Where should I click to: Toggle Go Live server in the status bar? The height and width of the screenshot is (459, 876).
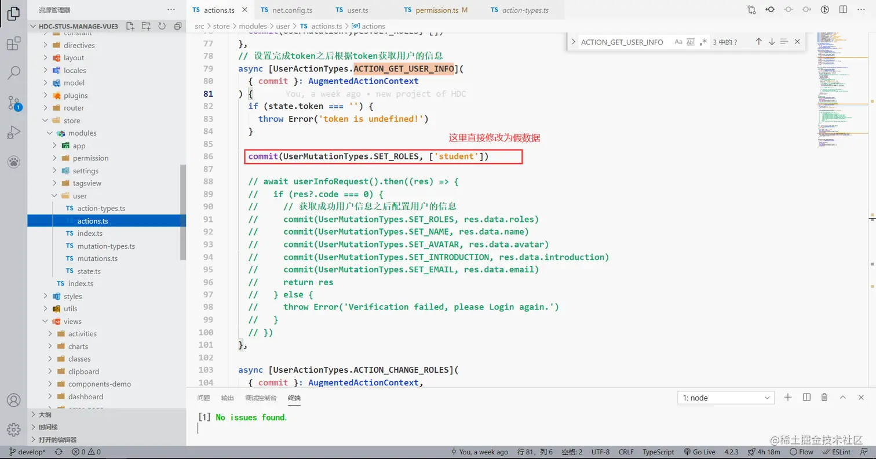click(x=699, y=452)
